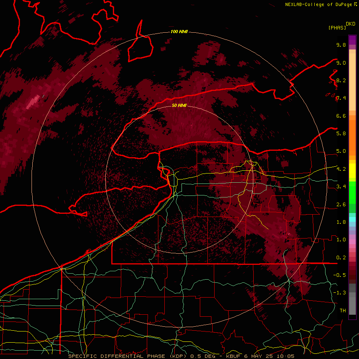Click the 9.0 value on the legend

tap(341, 63)
